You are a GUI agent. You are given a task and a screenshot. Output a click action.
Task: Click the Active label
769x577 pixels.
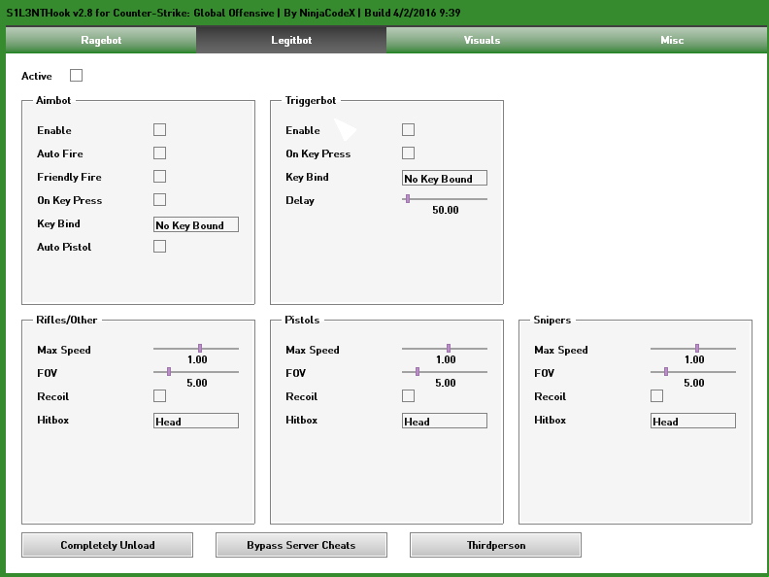37,76
